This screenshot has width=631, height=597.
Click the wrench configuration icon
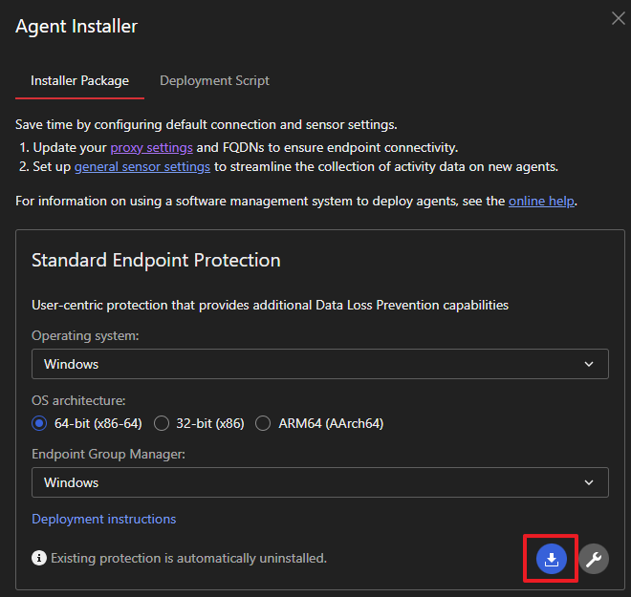click(x=594, y=559)
